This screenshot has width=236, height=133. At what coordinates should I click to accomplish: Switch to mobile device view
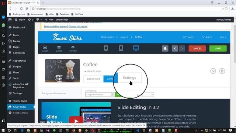coord(106,48)
